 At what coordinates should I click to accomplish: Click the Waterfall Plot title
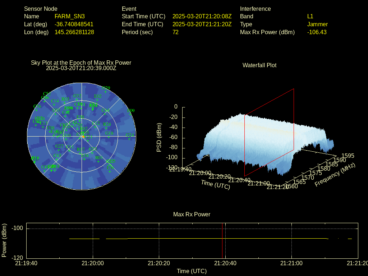click(259, 65)
